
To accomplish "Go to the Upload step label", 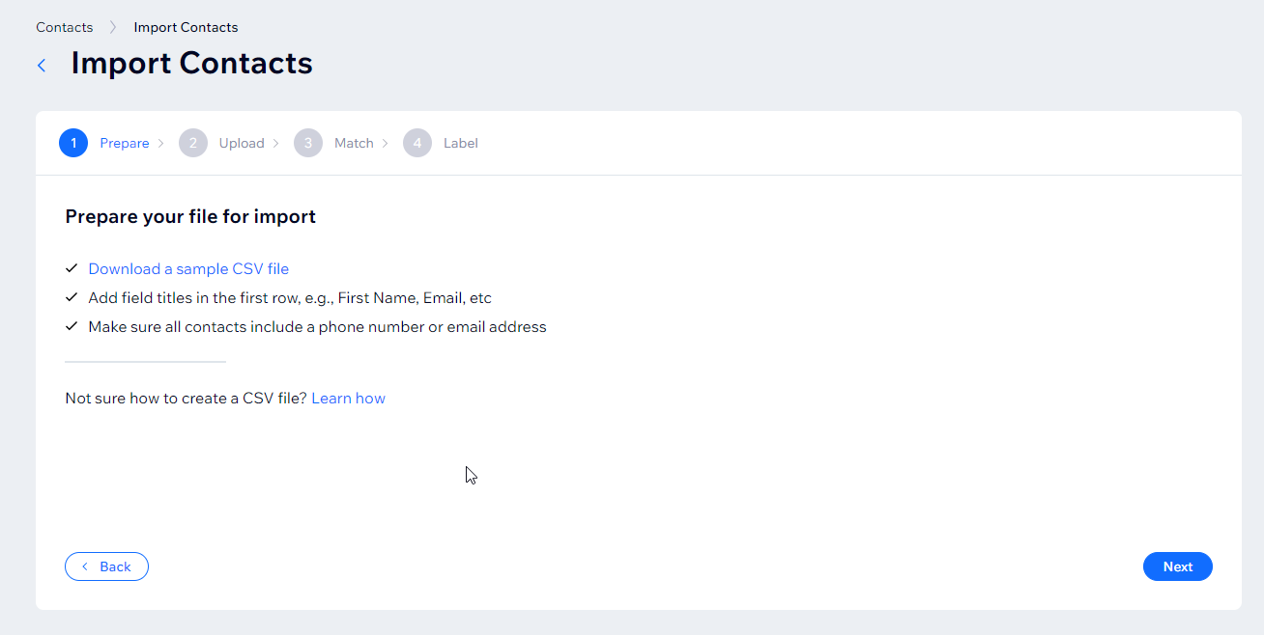I will click(x=242, y=143).
